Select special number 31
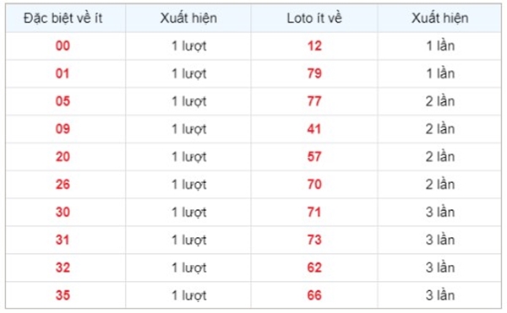 [63, 240]
